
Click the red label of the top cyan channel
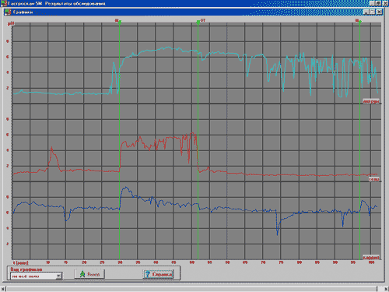tap(371, 101)
